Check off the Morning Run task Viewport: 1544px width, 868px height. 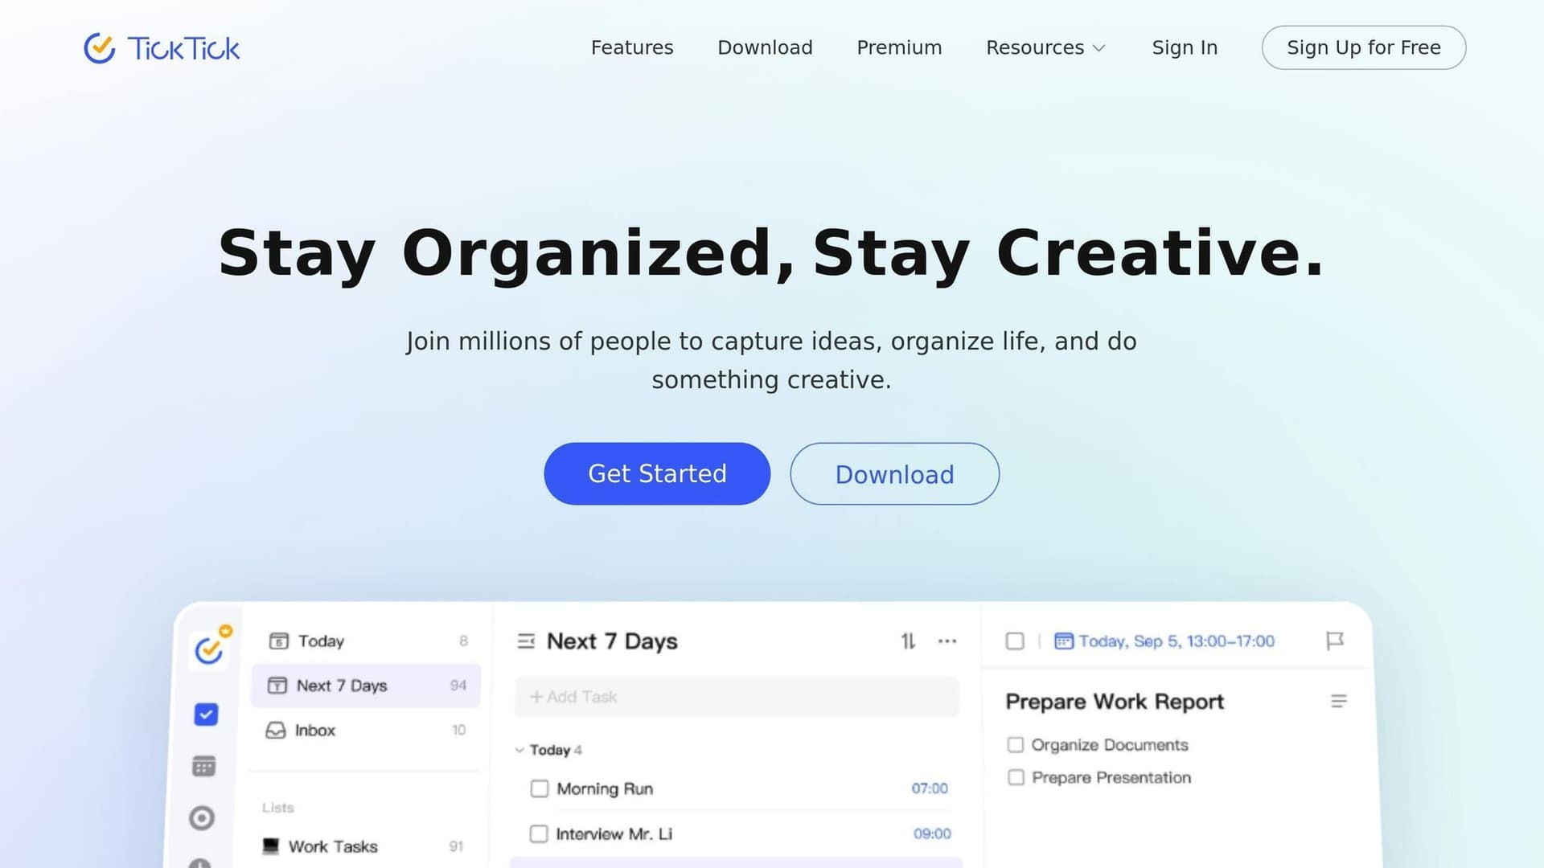tap(539, 788)
